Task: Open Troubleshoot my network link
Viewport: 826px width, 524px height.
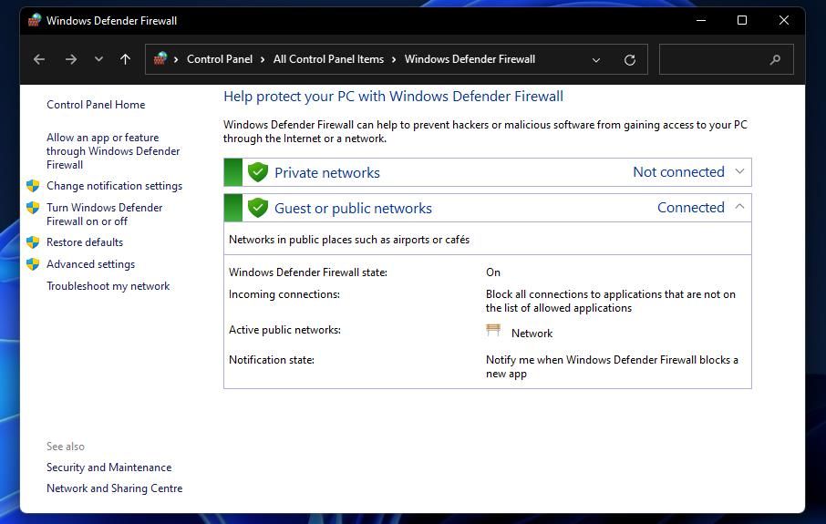Action: (x=108, y=286)
